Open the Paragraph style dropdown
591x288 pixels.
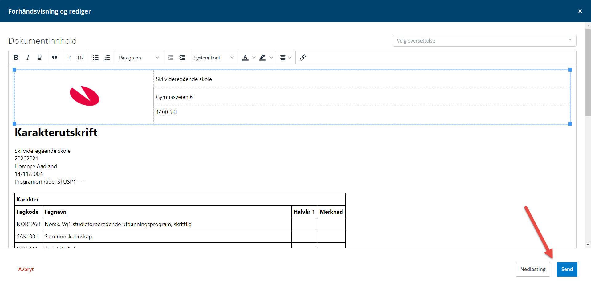point(139,58)
